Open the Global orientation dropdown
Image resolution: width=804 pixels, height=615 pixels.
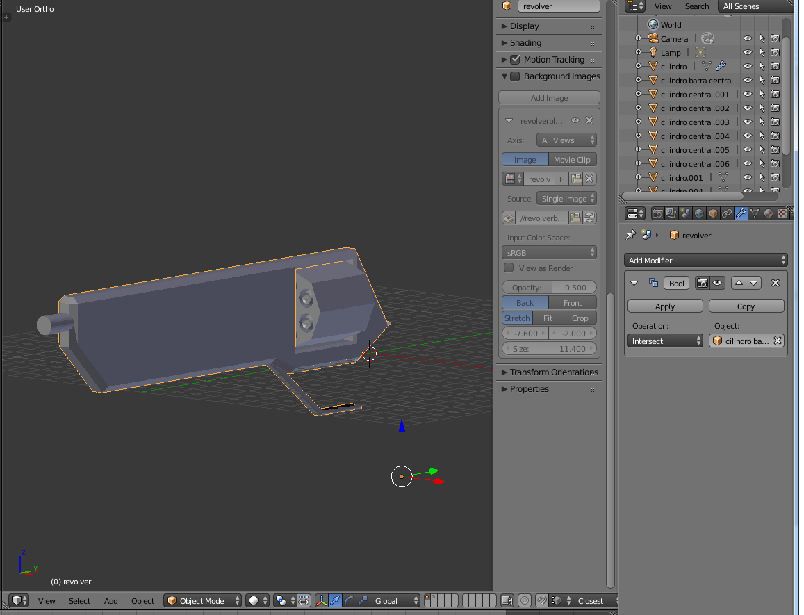[x=394, y=600]
